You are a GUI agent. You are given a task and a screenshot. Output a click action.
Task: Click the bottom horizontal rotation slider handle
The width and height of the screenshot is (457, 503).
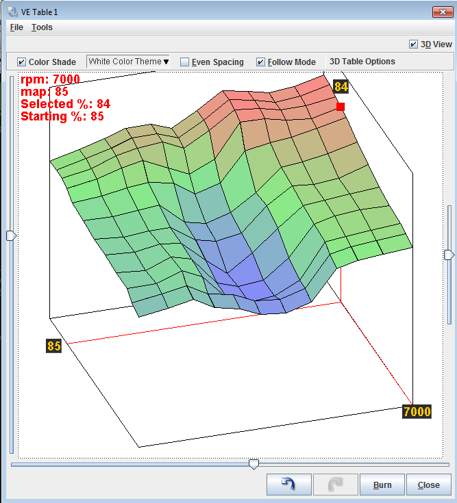(x=254, y=464)
